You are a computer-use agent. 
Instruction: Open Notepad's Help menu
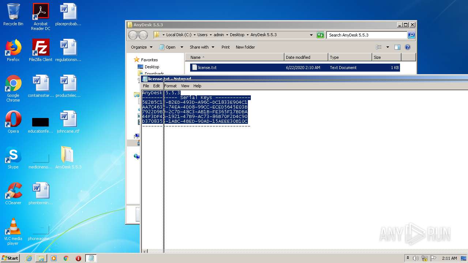tap(197, 86)
